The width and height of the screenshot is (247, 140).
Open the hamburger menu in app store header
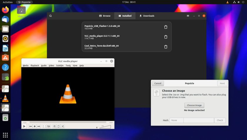188,16
